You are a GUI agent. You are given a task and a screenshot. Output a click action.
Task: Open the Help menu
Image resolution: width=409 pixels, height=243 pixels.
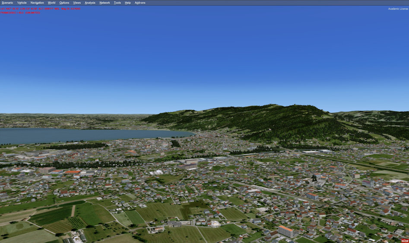tap(128, 3)
